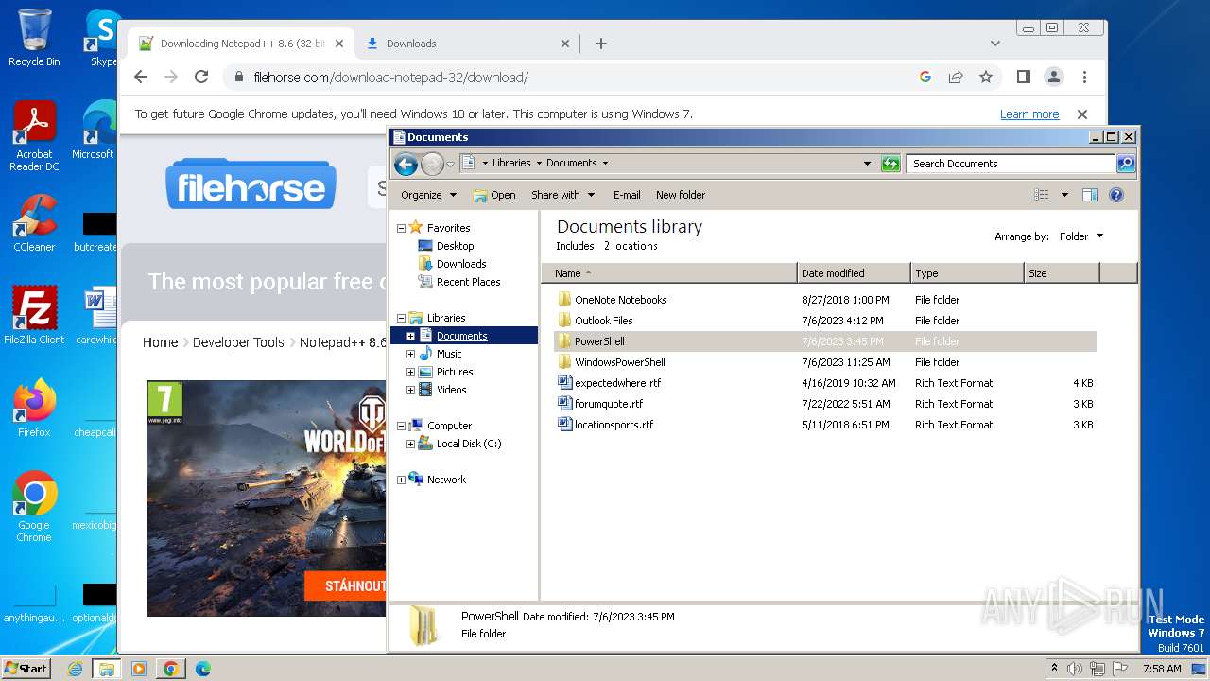Viewport: 1210px width, 681px height.
Task: Click the search magnifier in Explorer
Action: pos(1126,164)
